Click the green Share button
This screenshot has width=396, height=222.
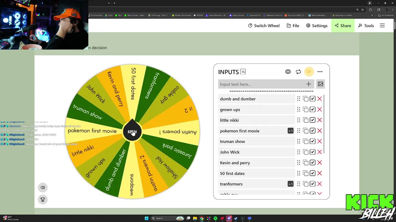coord(343,26)
